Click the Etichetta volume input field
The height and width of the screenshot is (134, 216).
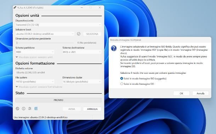(x=58, y=73)
